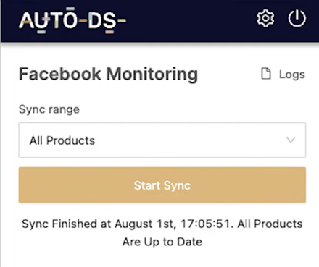The width and height of the screenshot is (319, 267).
Task: Select the "All Products" text in the combo box
Action: [x=62, y=140]
